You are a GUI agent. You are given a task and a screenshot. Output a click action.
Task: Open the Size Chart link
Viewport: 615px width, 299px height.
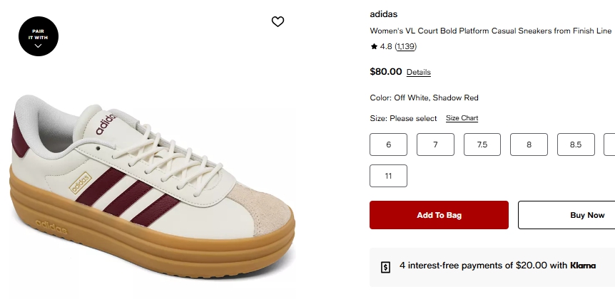coord(462,118)
